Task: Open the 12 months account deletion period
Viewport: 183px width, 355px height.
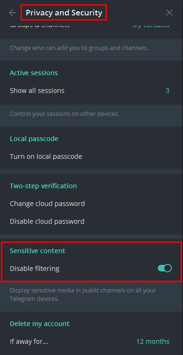Action: pyautogui.click(x=153, y=341)
